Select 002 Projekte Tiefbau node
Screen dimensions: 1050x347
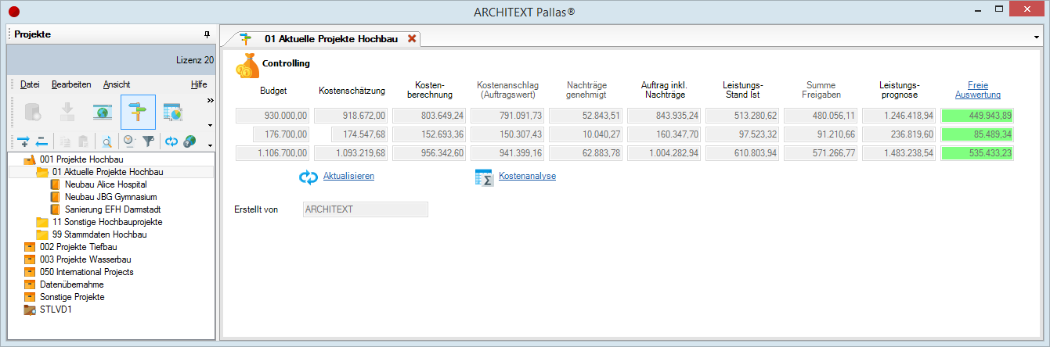click(x=78, y=247)
